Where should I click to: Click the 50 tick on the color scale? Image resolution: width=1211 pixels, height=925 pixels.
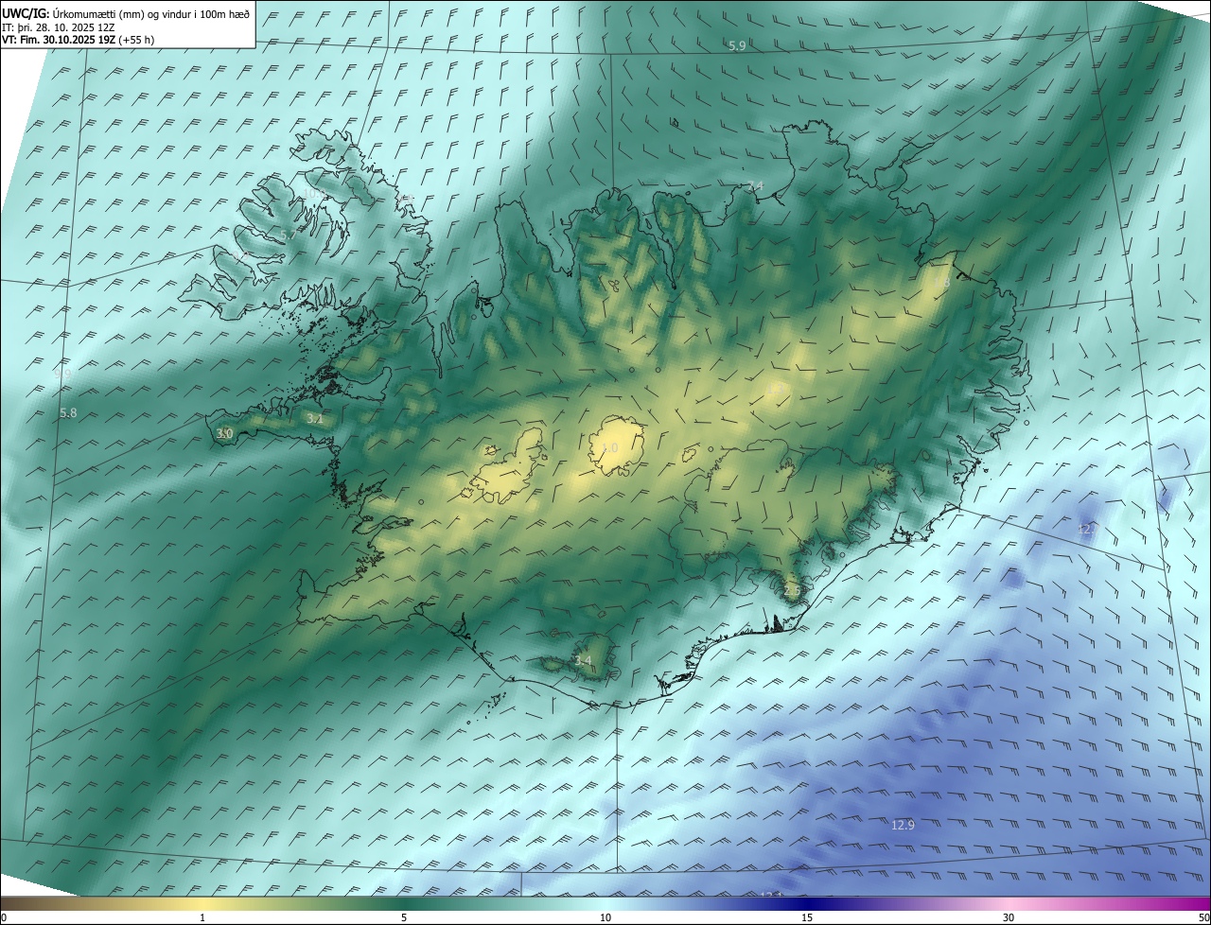point(1203,917)
